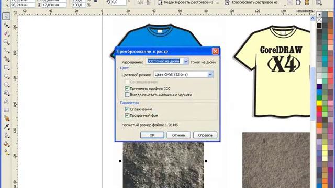Select the Rectangle tool
Viewport: 335px width, 188px height.
6,67
